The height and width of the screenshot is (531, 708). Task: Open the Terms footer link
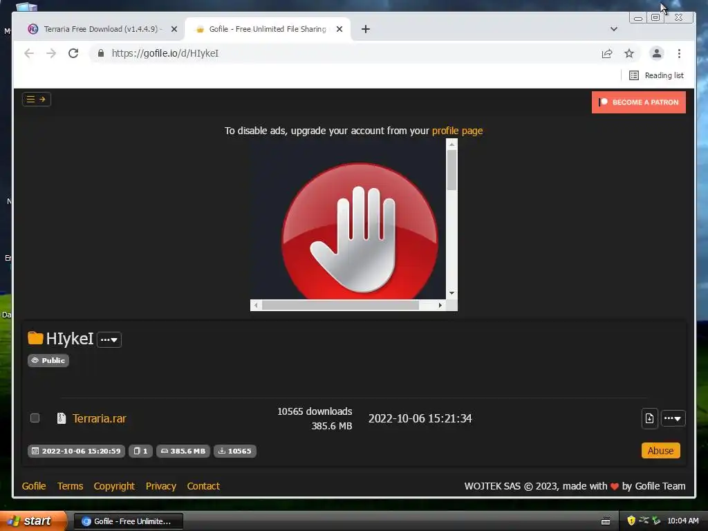pyautogui.click(x=70, y=486)
